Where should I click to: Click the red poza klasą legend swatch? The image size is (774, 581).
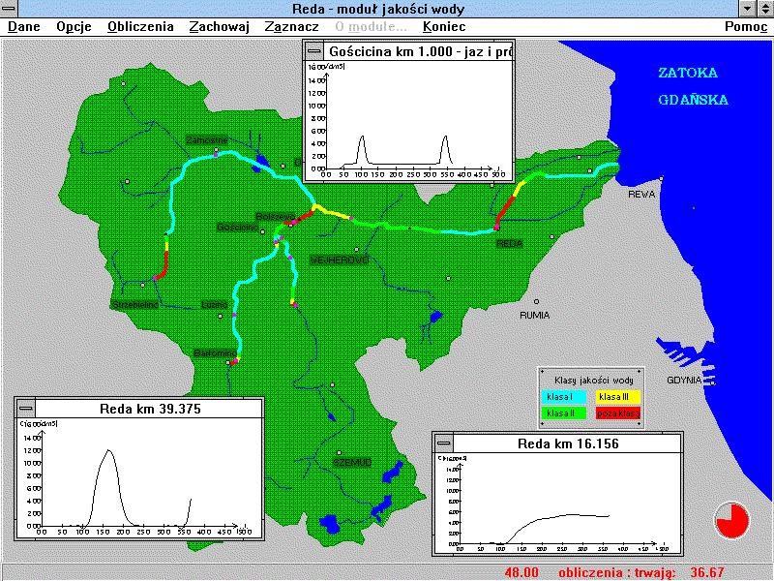tap(618, 413)
